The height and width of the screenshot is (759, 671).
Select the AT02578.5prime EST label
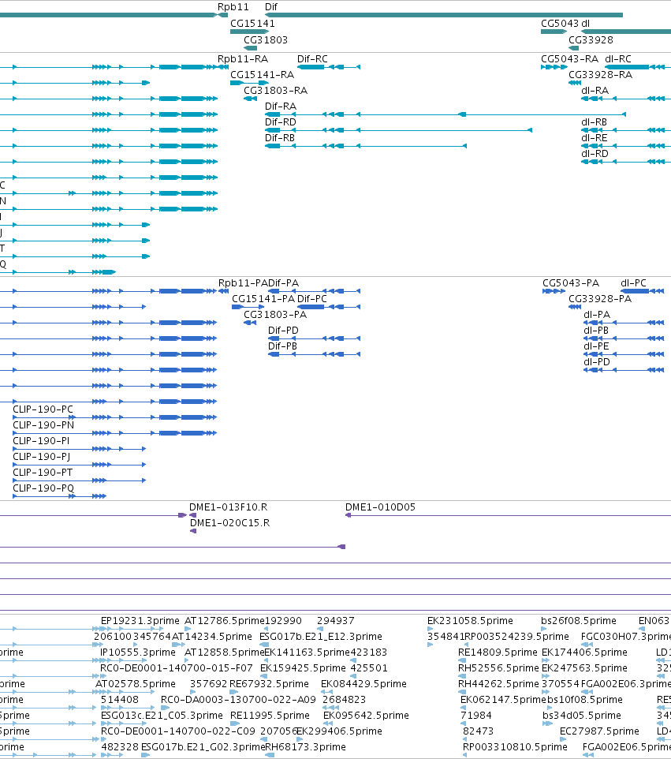[x=136, y=684]
